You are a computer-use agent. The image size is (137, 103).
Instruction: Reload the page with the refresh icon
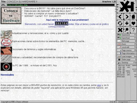point(120,23)
